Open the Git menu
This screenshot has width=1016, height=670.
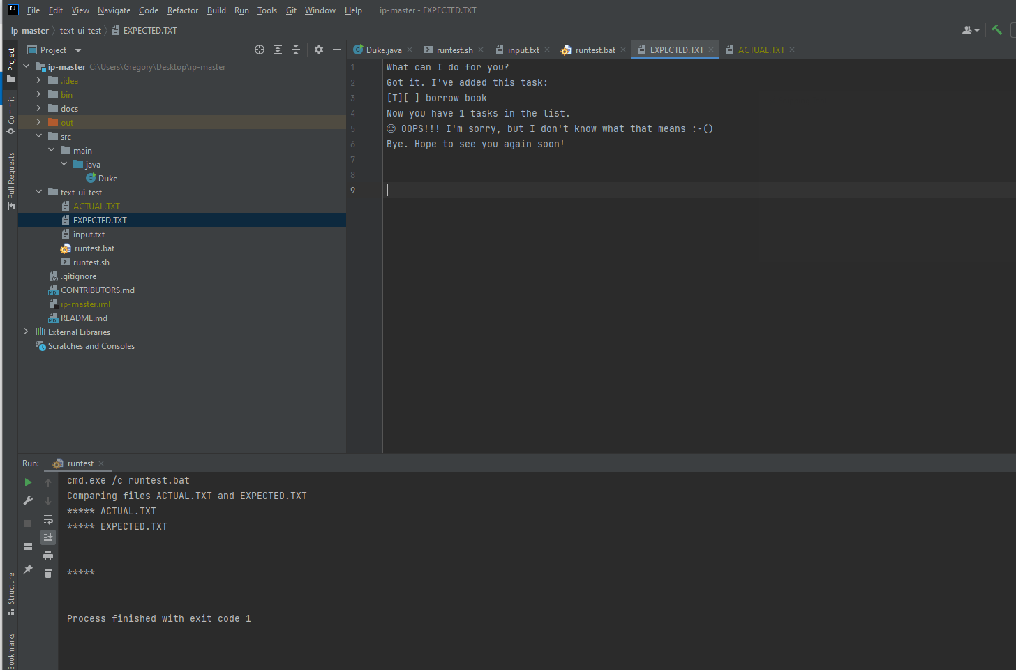pos(291,10)
